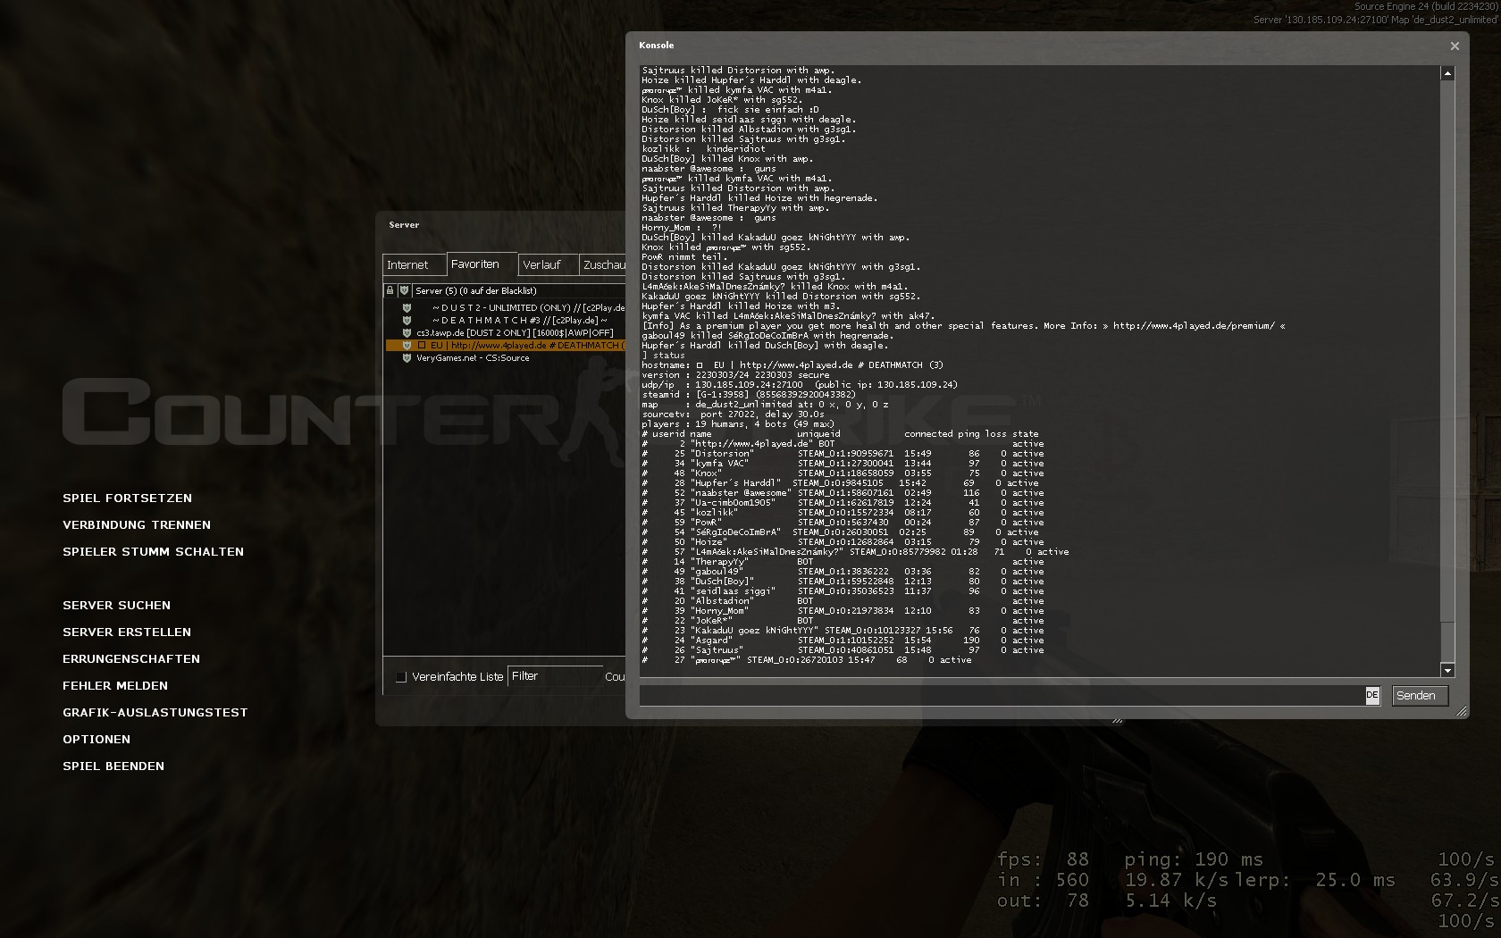Open Errungenschaften menu entry
Image resolution: width=1501 pixels, height=938 pixels.
pos(131,658)
